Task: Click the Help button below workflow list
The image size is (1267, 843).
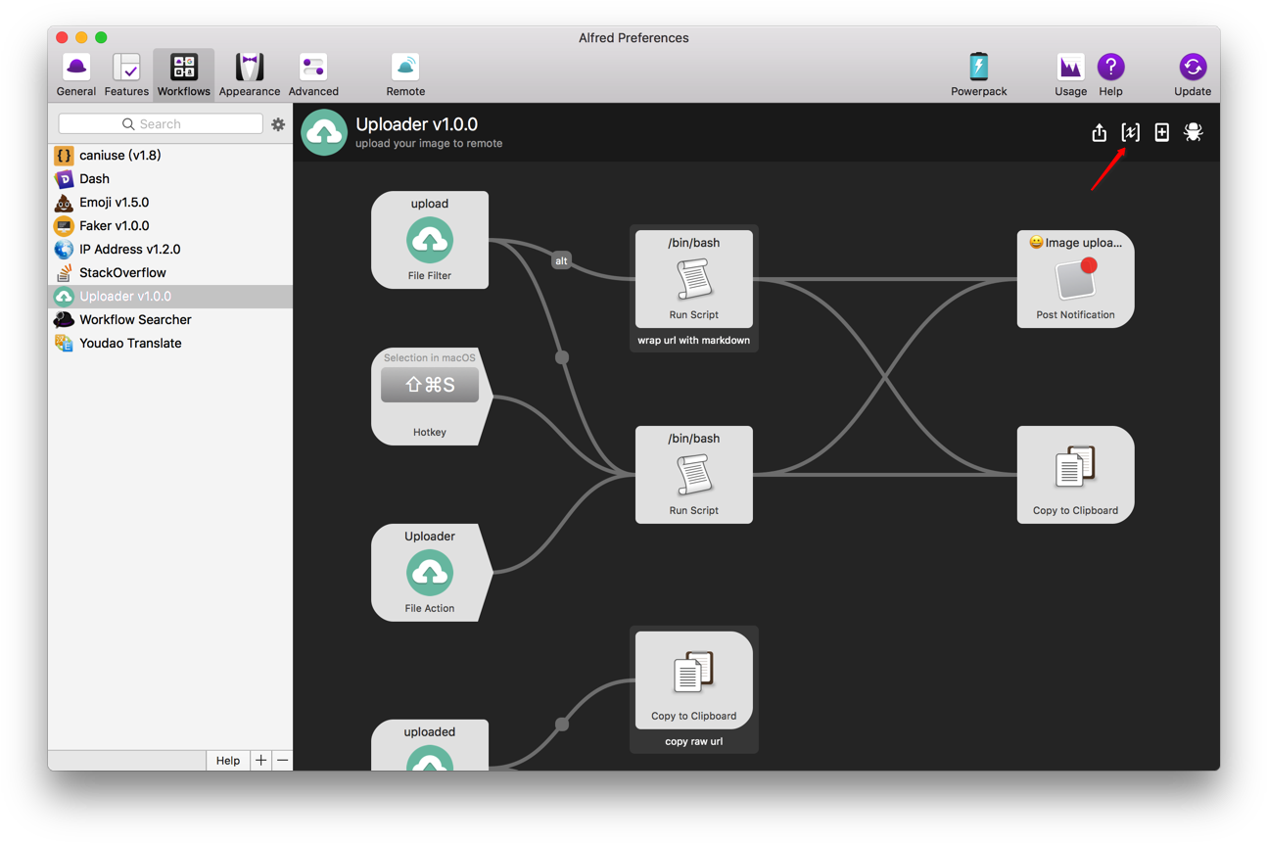Action: 228,760
